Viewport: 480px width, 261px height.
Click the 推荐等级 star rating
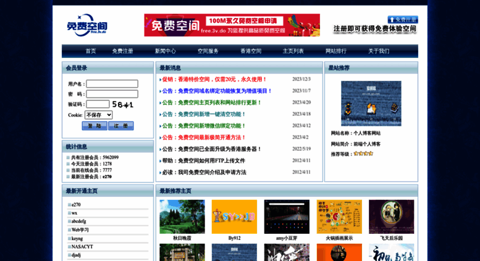[363, 154]
